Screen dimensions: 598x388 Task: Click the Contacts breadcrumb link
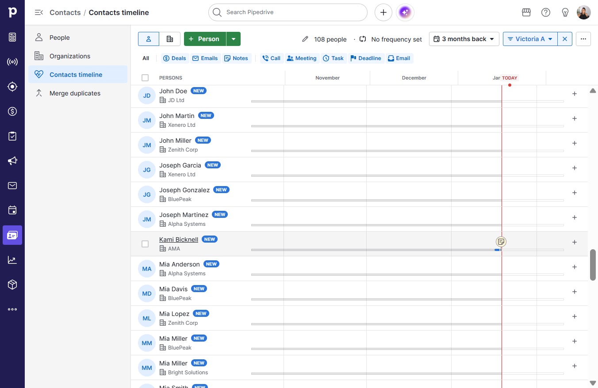(x=65, y=12)
